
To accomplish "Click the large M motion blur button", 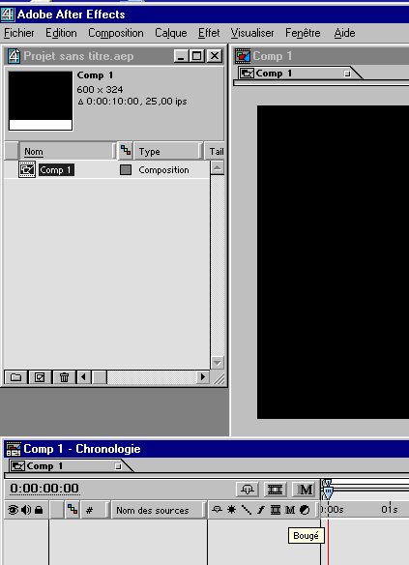I will [305, 490].
